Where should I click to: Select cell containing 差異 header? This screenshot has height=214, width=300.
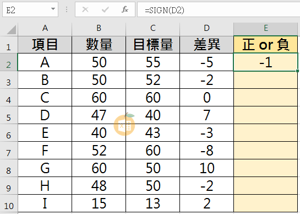click(x=206, y=45)
